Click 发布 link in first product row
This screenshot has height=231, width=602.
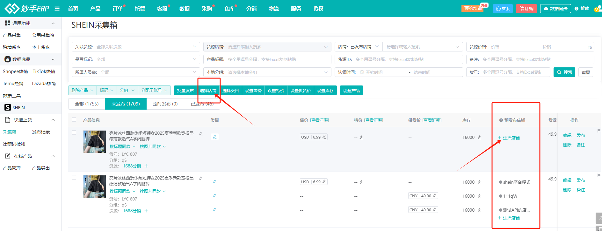click(x=581, y=135)
